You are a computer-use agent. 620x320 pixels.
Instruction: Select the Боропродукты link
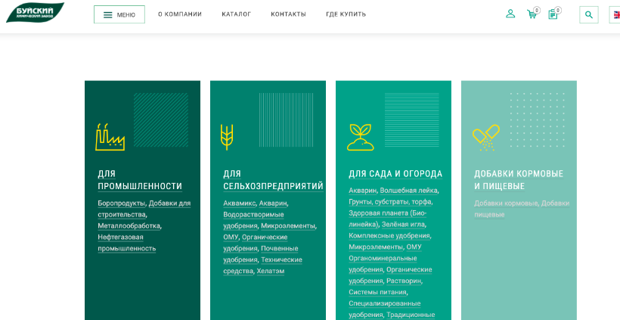coord(121,203)
